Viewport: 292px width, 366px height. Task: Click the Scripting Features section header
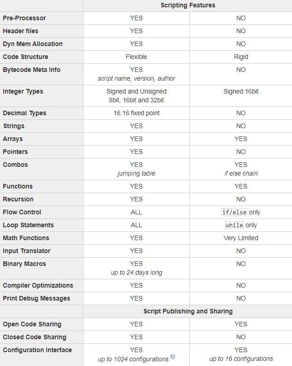(187, 6)
